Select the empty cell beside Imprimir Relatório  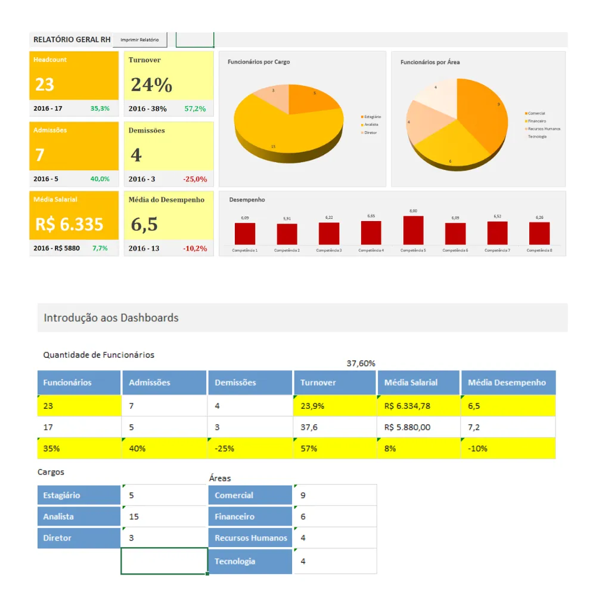(x=195, y=39)
